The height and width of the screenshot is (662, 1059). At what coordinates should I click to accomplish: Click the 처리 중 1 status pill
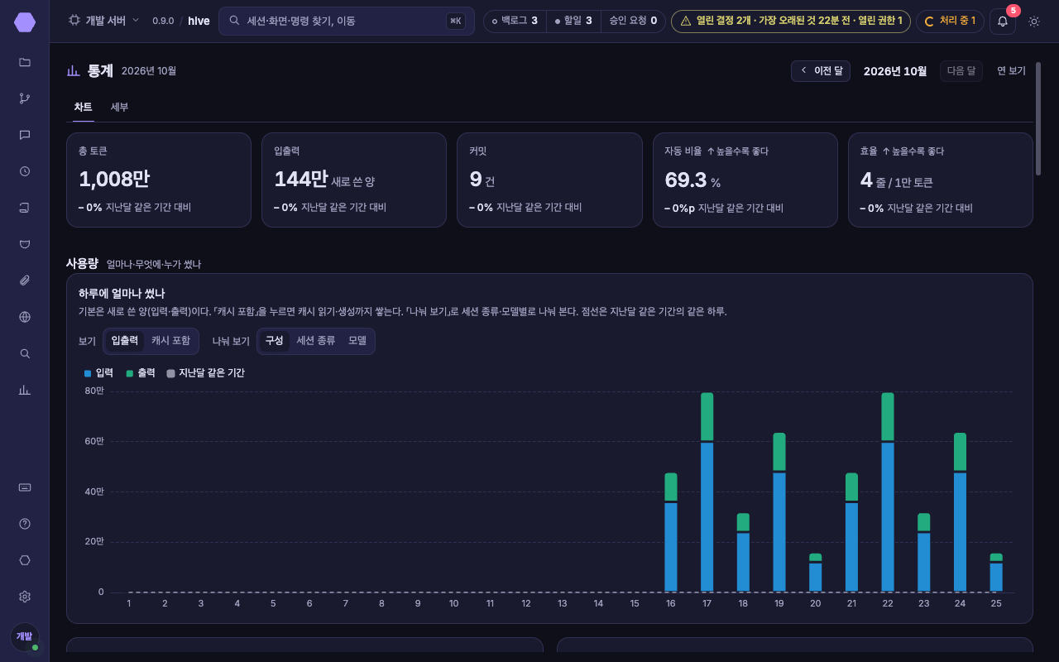950,21
